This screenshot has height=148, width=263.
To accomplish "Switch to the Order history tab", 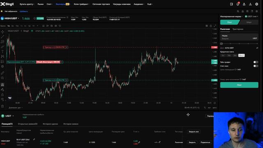I will [x=71, y=124].
